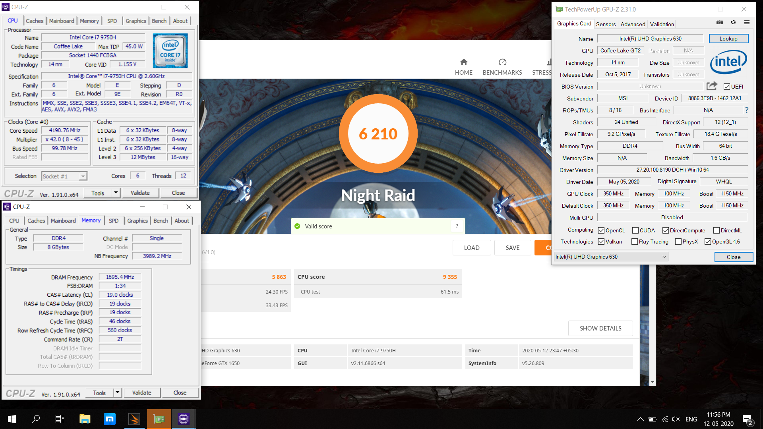Click About tab in bottom CPU-Z
Image resolution: width=763 pixels, height=429 pixels.
click(182, 220)
